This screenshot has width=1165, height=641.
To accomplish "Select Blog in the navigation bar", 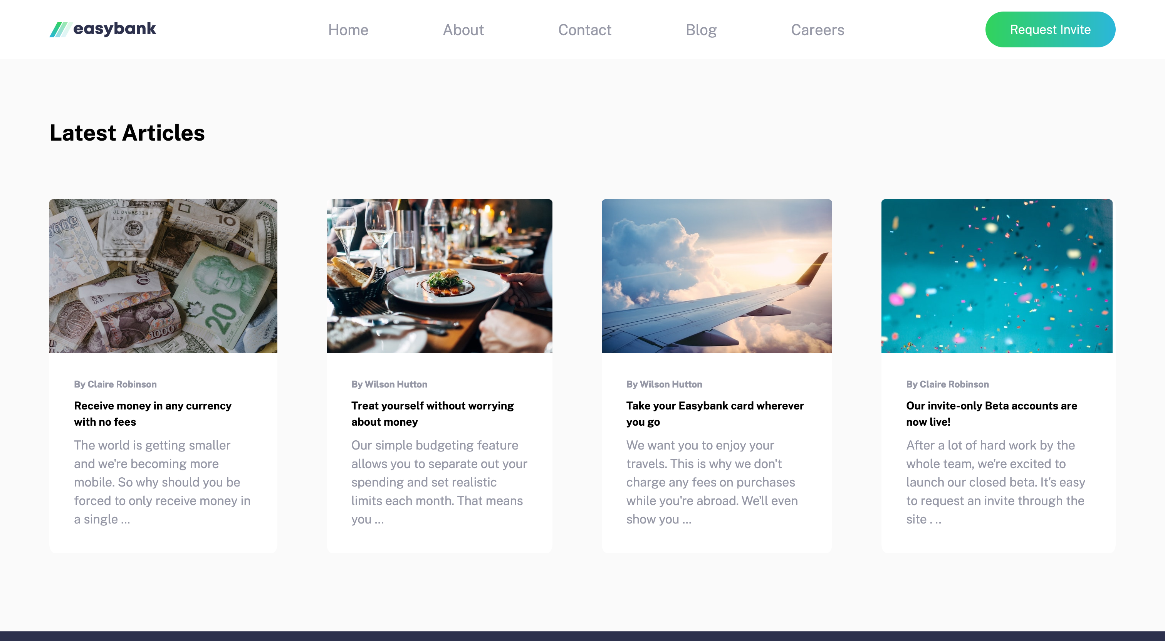I will point(701,30).
